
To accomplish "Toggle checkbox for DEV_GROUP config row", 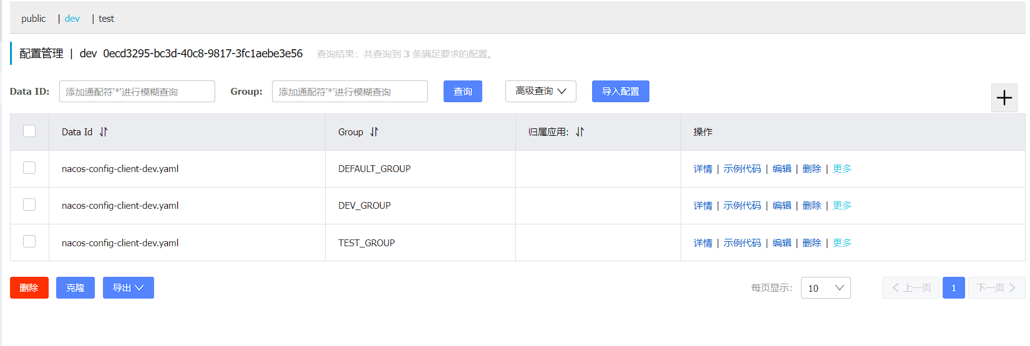I will pyautogui.click(x=29, y=204).
